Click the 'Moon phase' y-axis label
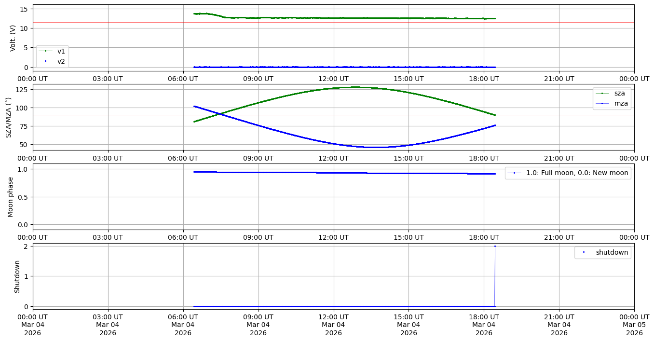Image resolution: width=654 pixels, height=341 pixels. (11, 197)
